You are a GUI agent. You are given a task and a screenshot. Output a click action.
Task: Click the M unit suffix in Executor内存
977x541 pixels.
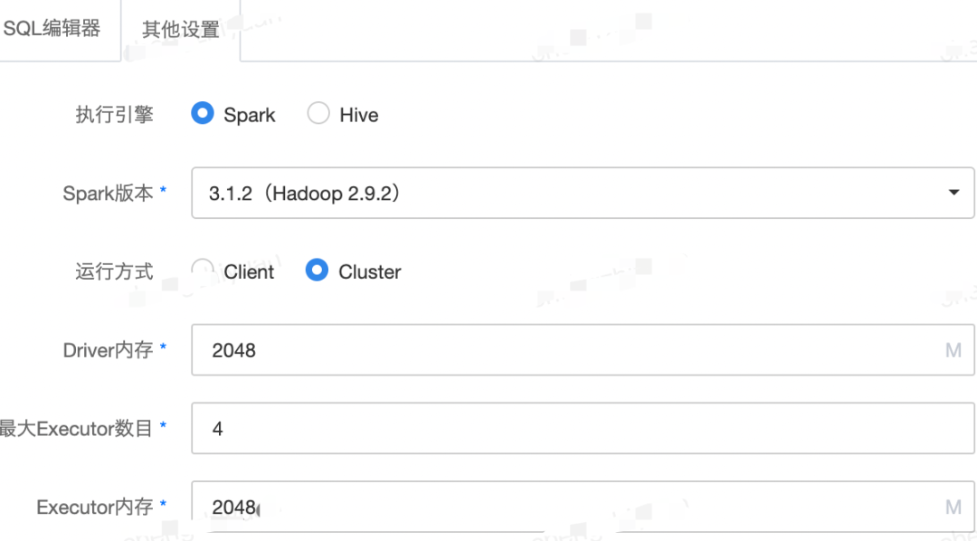pos(953,508)
